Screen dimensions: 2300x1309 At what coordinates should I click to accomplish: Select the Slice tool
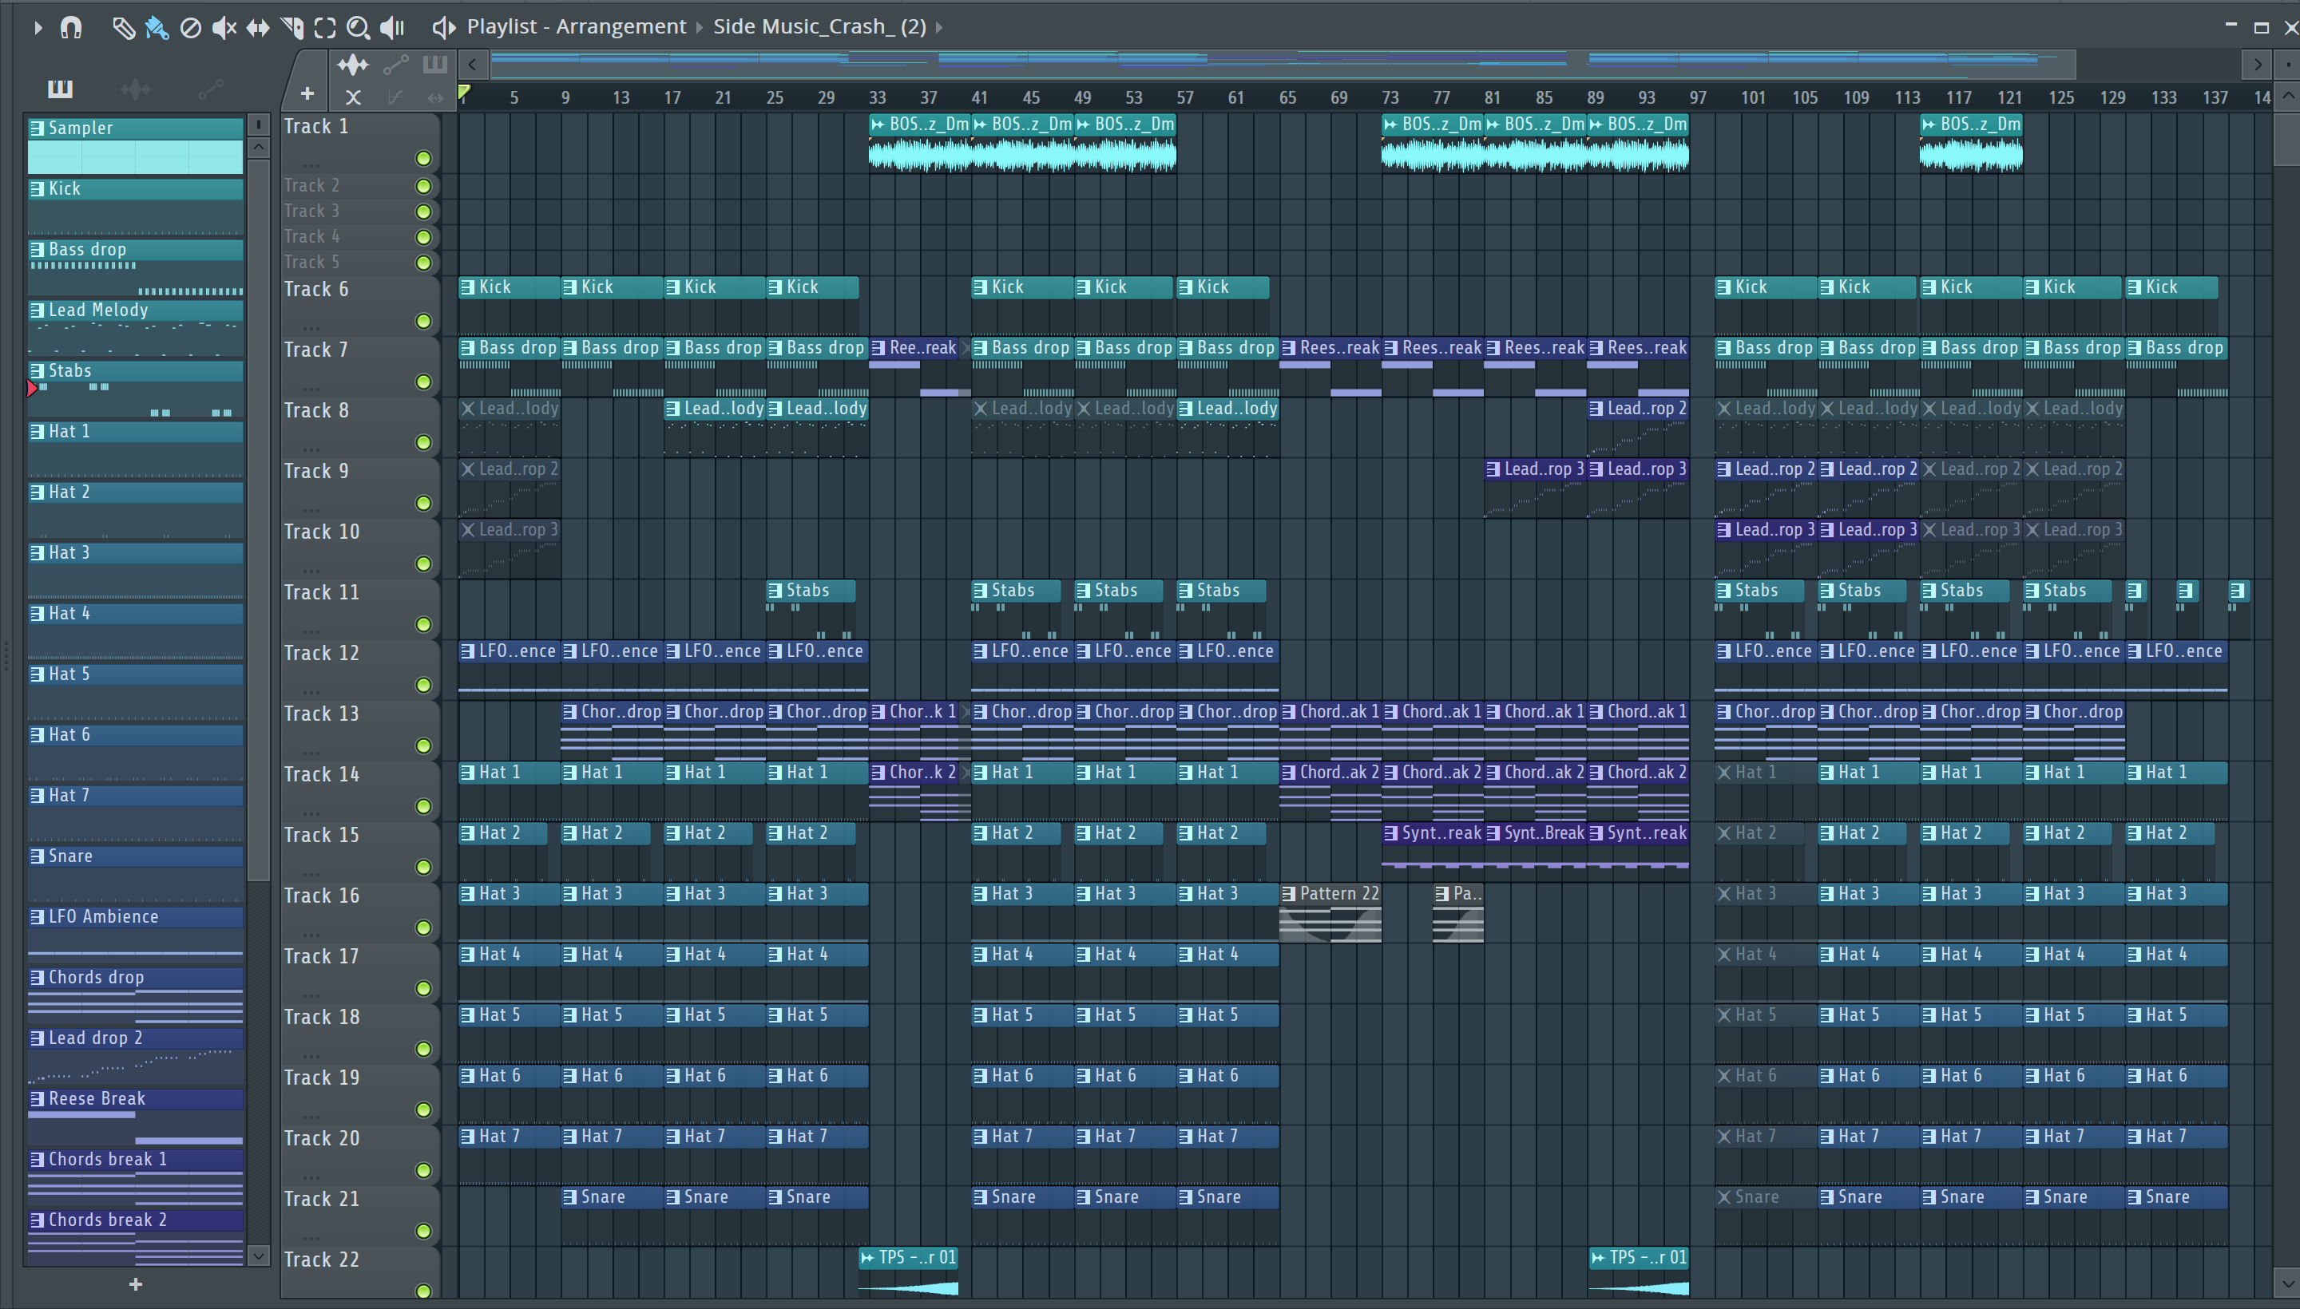291,28
